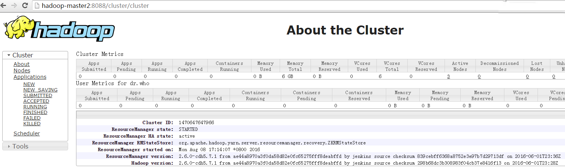Click the browser back arrow
565x168 pixels.
[x=4, y=6]
